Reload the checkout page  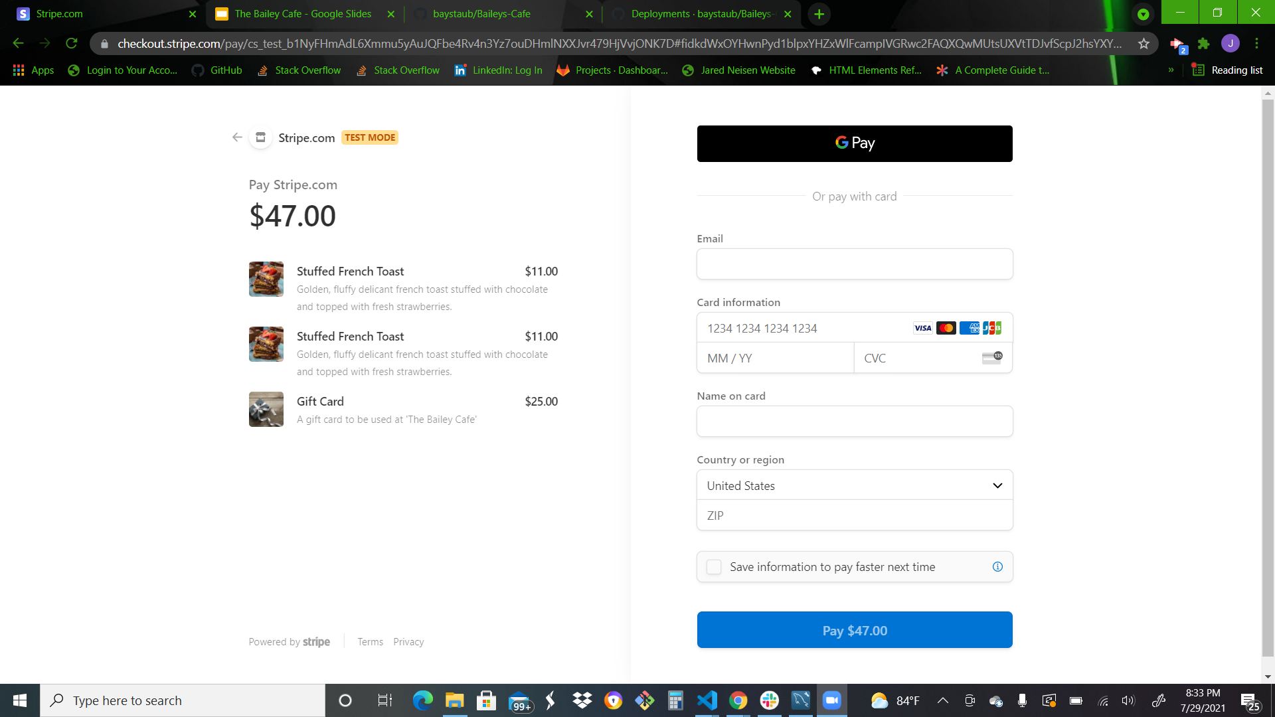tap(72, 44)
